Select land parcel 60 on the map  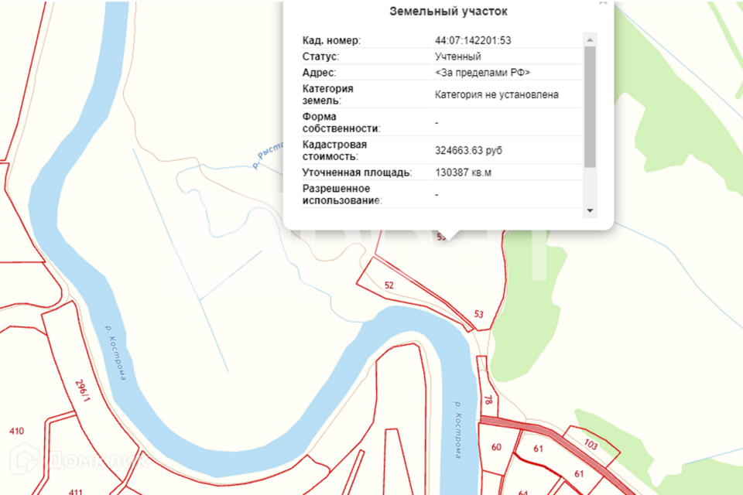tap(496, 447)
